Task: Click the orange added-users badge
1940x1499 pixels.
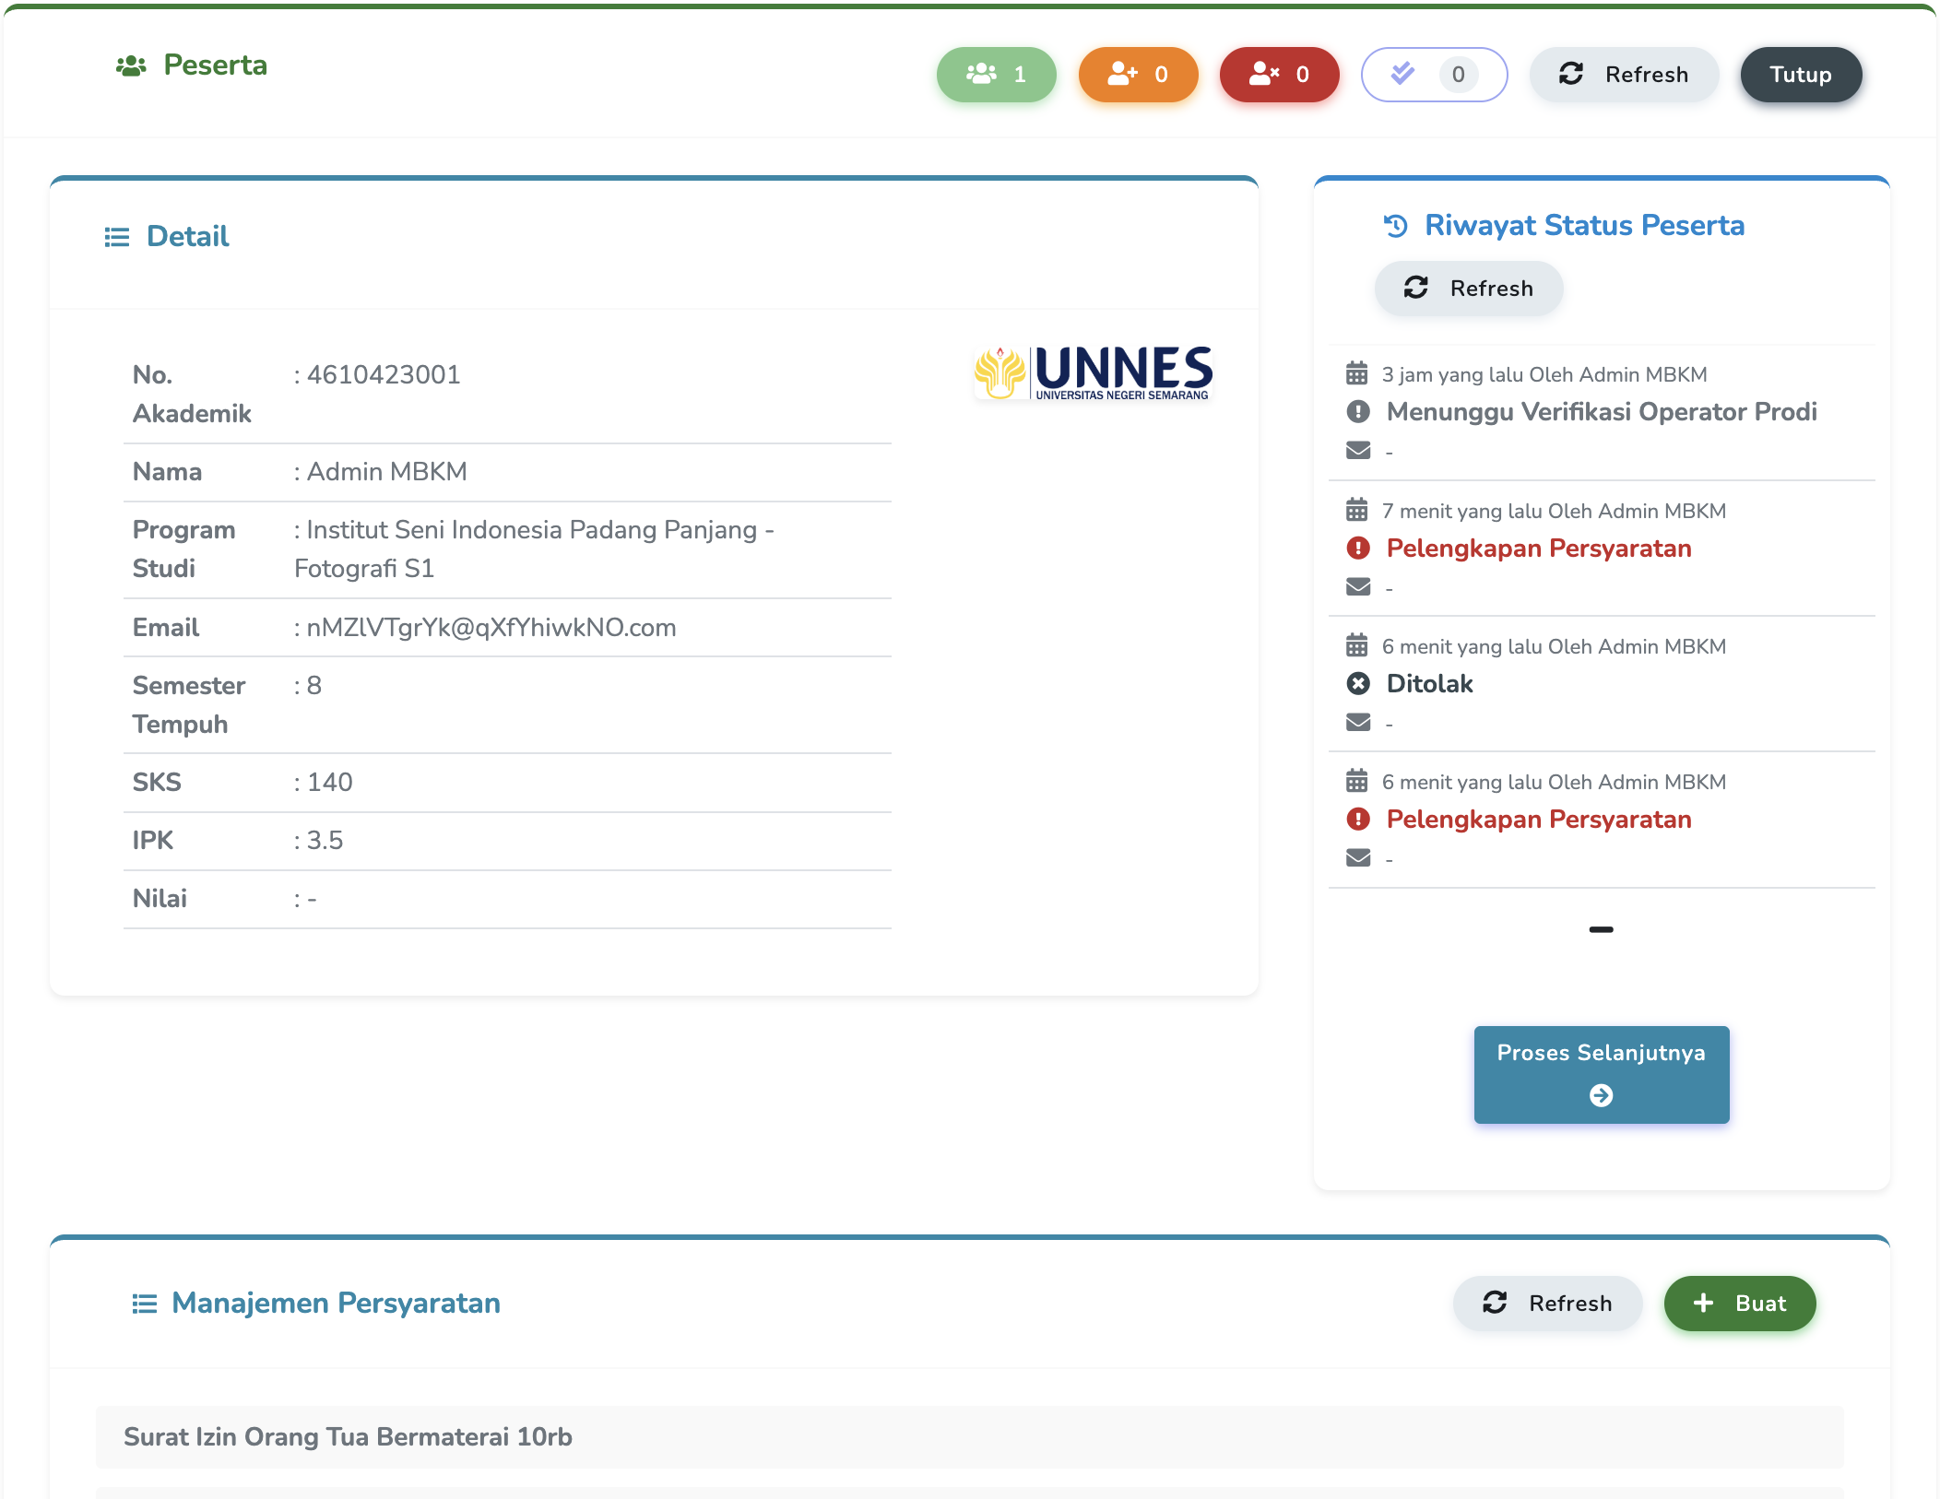Action: [1138, 75]
